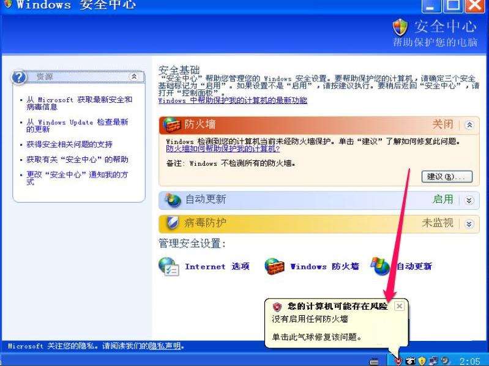Click the 关闭 status in firewall header

coord(442,124)
